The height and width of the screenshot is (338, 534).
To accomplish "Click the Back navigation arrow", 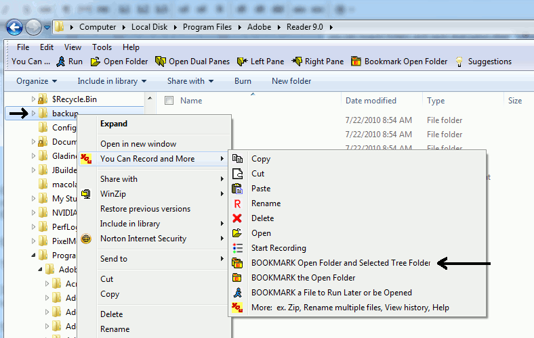I will coord(14,27).
